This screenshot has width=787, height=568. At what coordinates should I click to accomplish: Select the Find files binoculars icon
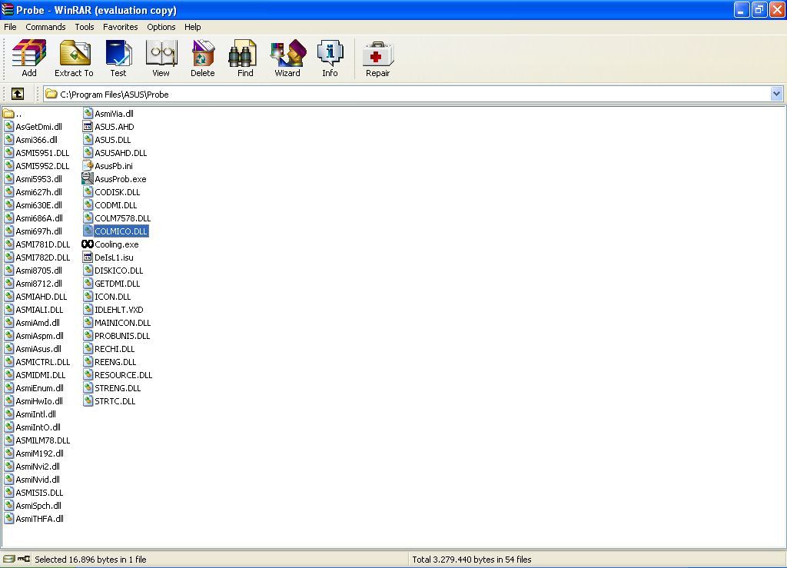click(x=244, y=58)
